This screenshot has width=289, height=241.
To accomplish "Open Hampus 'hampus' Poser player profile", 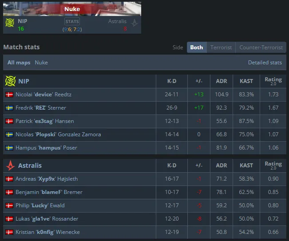I will tap(46, 148).
